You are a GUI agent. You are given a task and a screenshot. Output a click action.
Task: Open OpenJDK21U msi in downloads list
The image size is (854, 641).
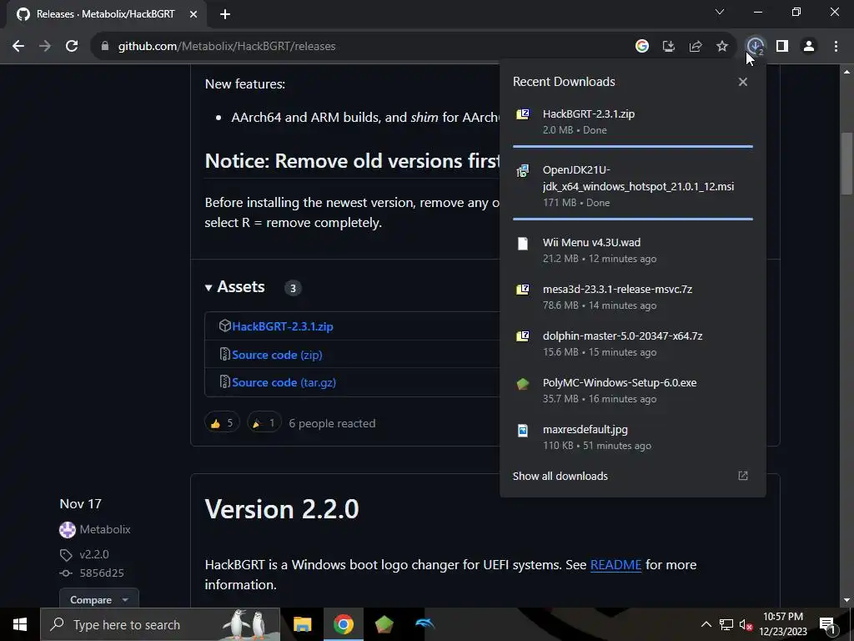click(632, 186)
